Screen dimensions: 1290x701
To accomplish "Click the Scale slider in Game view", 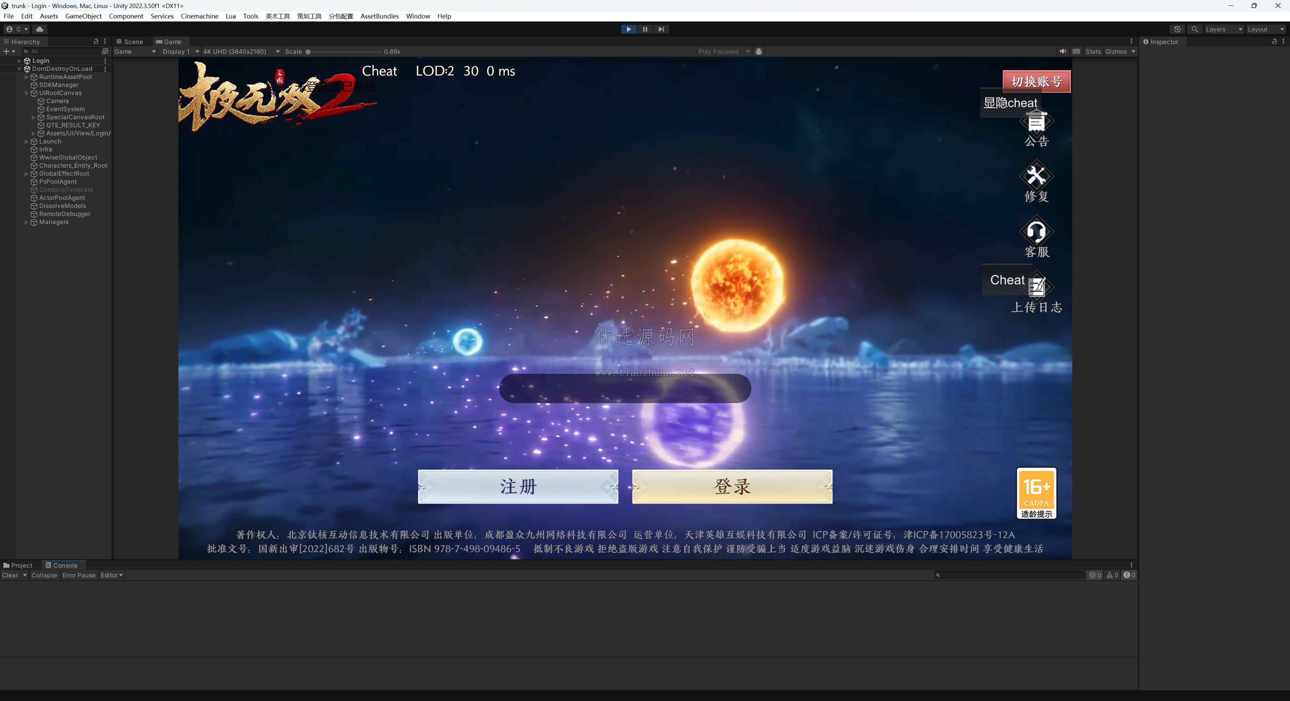I will pos(344,52).
